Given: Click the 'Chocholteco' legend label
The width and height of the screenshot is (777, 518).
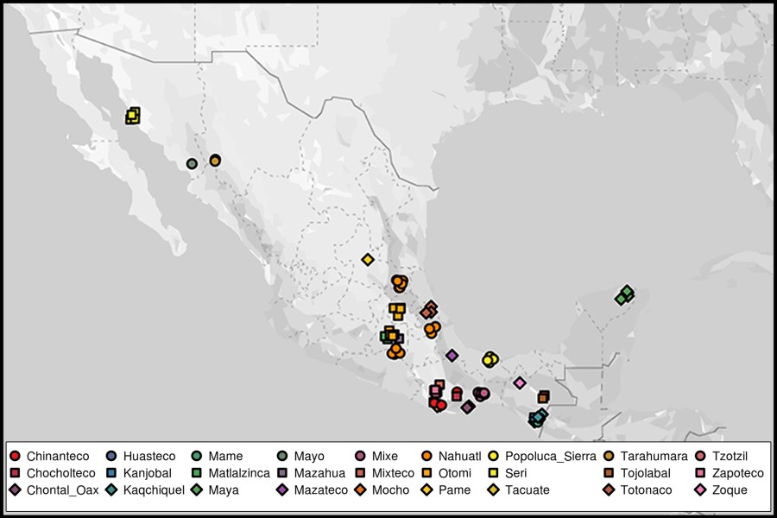Looking at the screenshot, I should pyautogui.click(x=61, y=473).
